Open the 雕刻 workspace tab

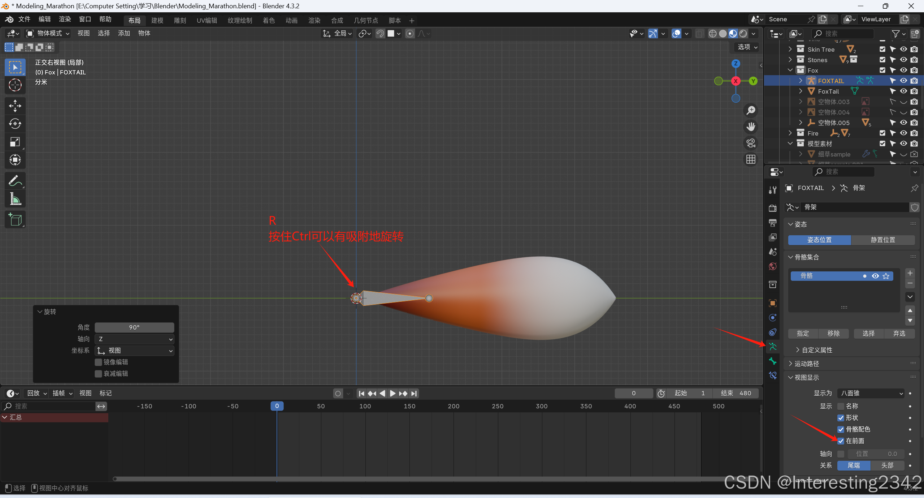tap(180, 21)
